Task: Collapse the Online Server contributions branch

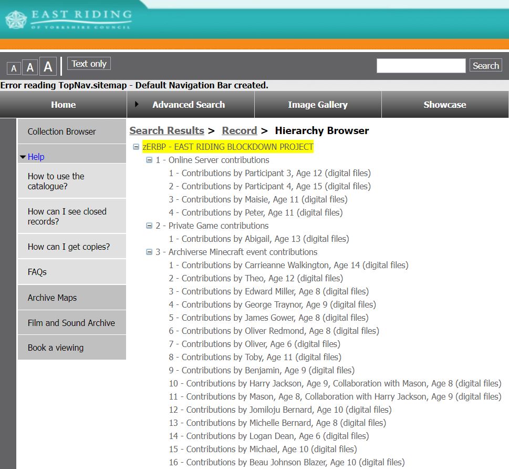Action: click(x=149, y=160)
